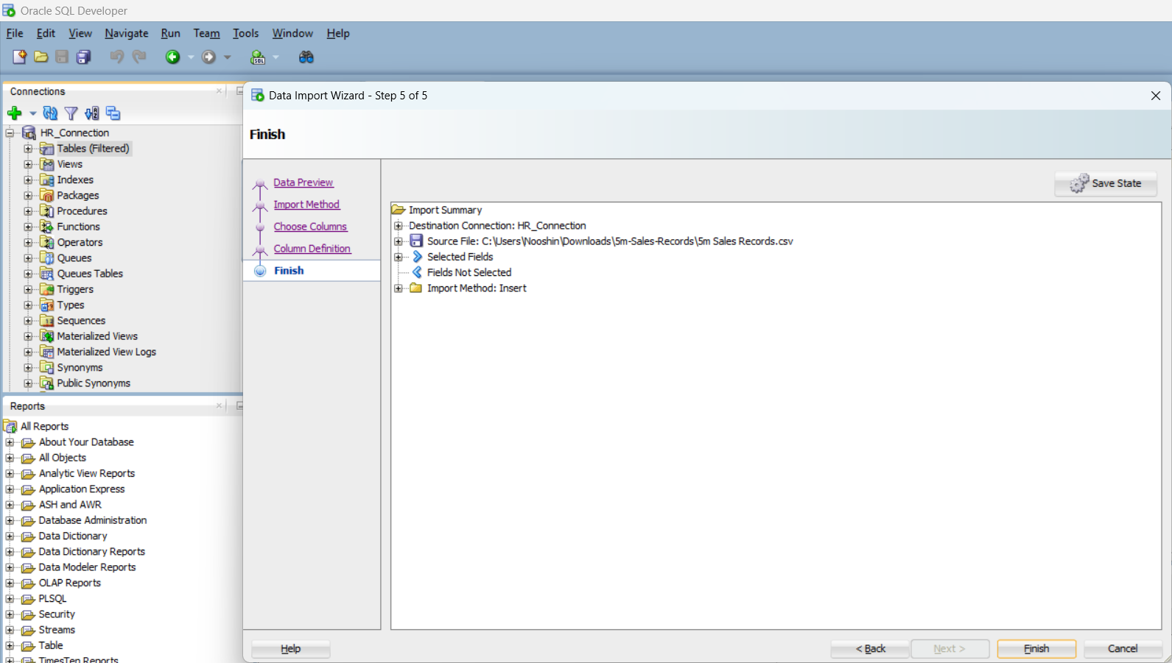Click the All Reports icon
The width and height of the screenshot is (1172, 663).
10,426
